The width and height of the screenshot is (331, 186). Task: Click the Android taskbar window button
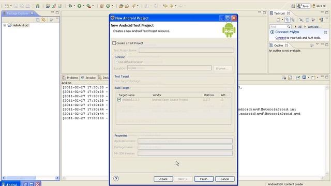(x=10, y=184)
